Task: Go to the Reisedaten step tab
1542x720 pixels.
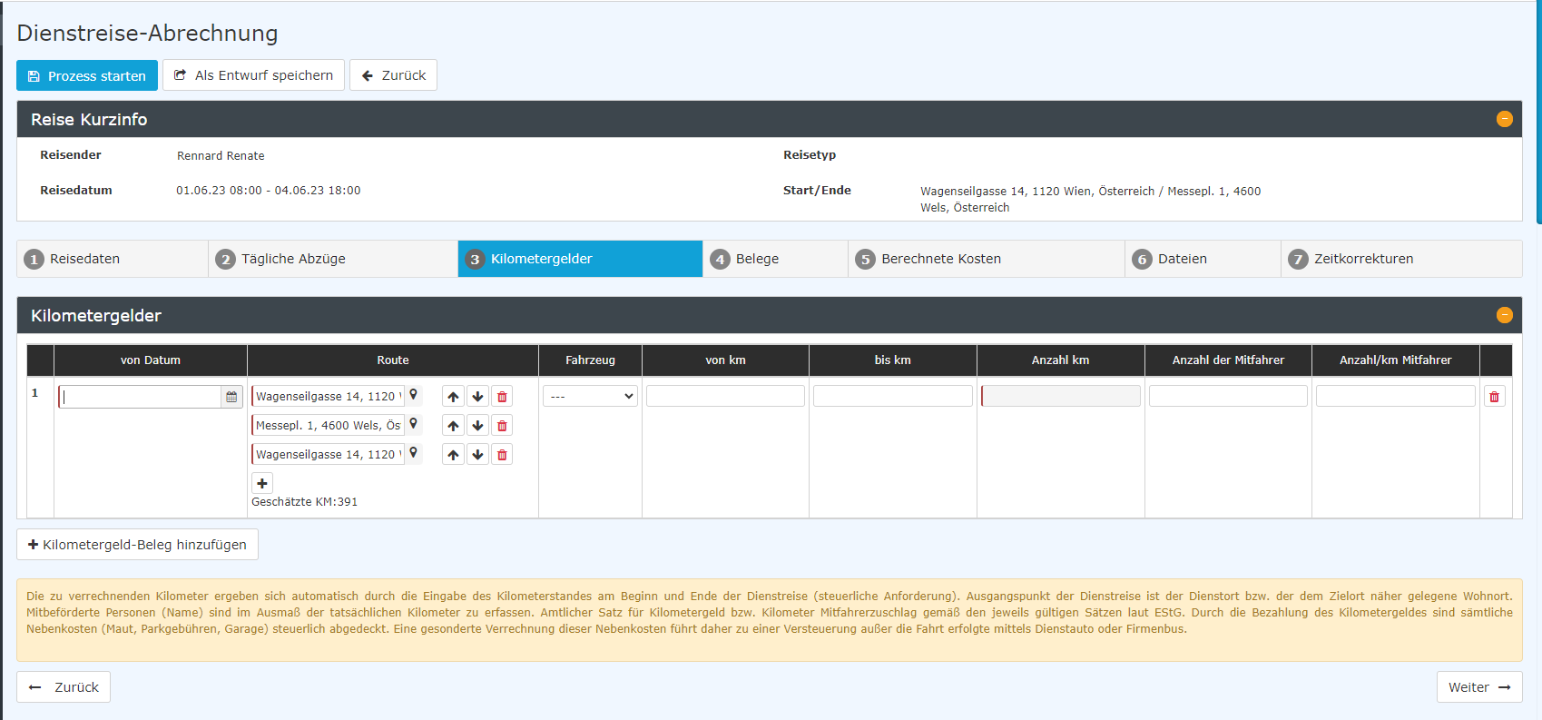Action: [x=113, y=259]
